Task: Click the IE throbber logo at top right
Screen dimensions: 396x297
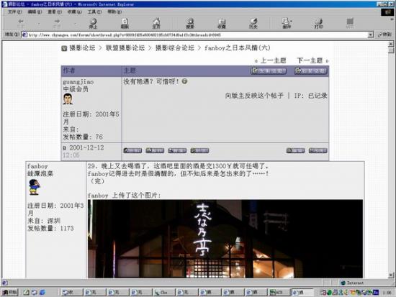Action: point(387,12)
